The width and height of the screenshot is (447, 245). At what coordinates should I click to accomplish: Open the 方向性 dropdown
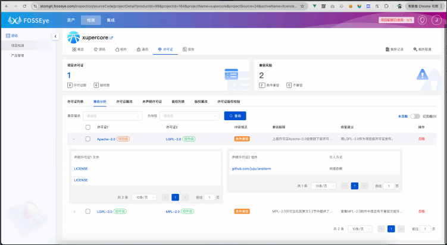(x=189, y=116)
